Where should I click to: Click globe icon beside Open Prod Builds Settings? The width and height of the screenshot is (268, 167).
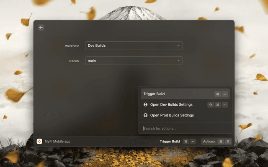(145, 115)
